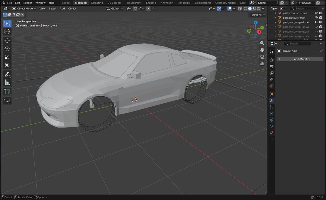Image resolution: width=326 pixels, height=200 pixels.
Task: Open the Render properties tab
Action: [271, 60]
